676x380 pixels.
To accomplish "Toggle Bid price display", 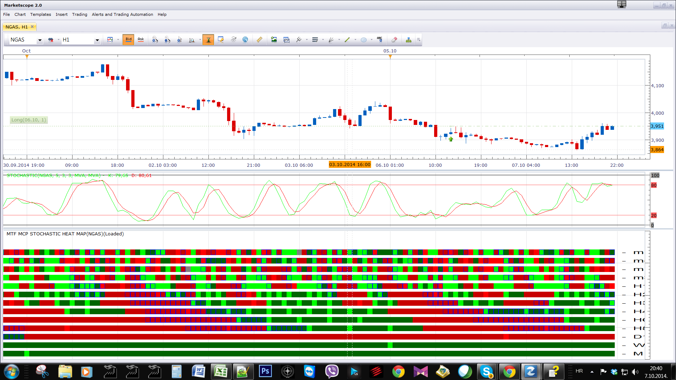I will click(129, 40).
